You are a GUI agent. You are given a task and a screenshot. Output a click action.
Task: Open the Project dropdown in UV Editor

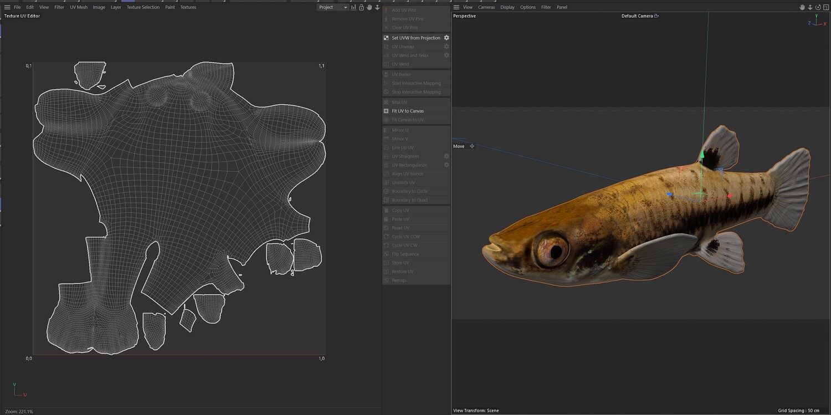tap(333, 7)
